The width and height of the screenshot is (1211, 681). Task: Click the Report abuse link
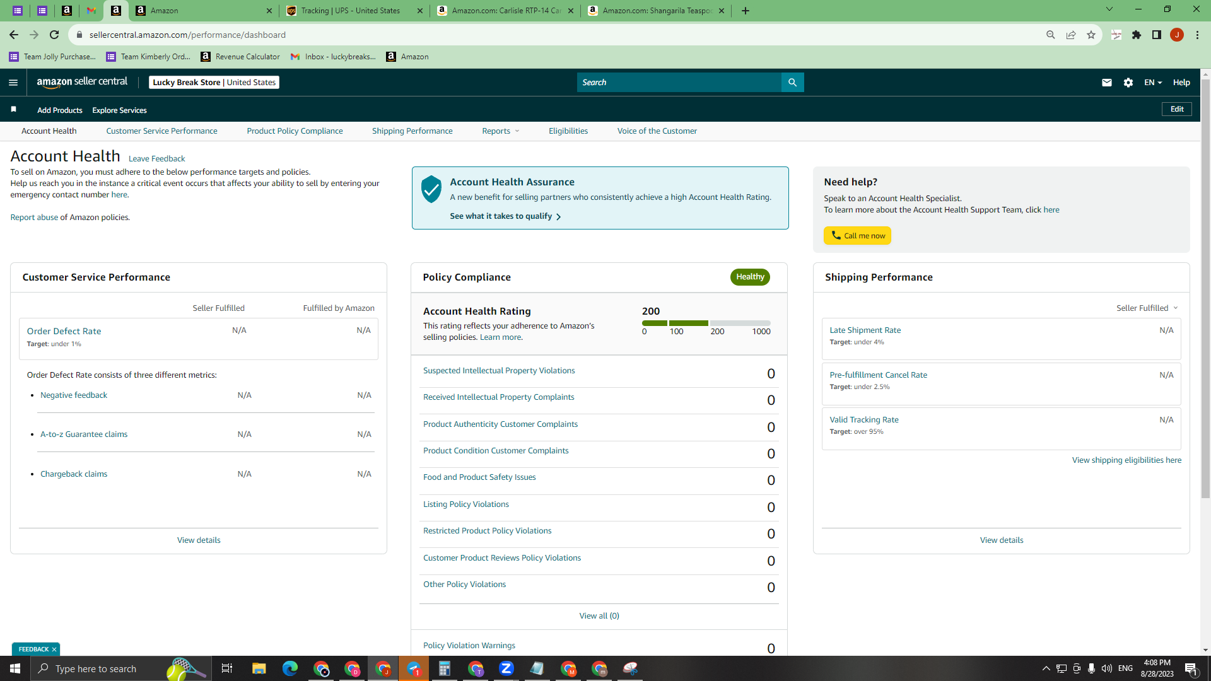(x=34, y=218)
